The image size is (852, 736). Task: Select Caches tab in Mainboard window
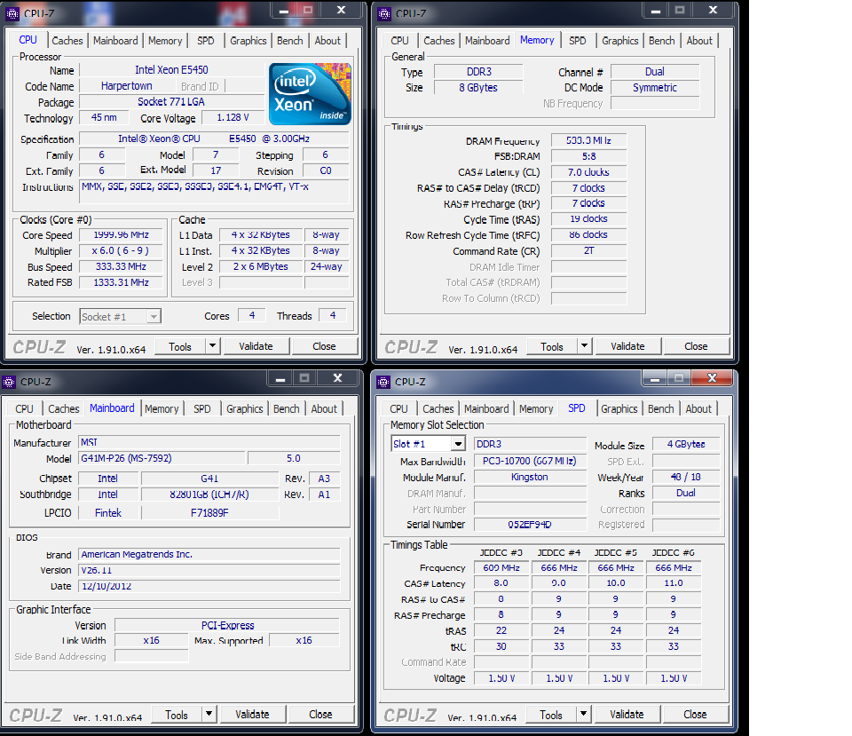point(64,408)
